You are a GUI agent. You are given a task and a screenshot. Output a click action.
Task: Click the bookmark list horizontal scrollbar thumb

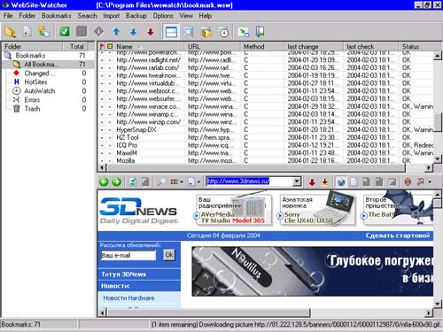[256, 167]
